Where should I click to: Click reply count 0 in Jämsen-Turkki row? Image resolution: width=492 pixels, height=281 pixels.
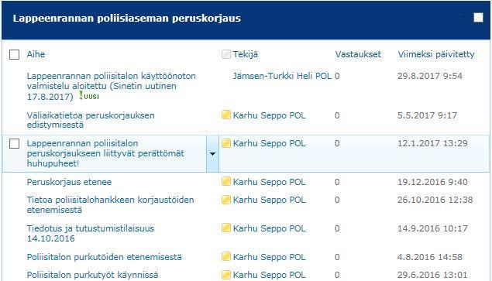337,76
